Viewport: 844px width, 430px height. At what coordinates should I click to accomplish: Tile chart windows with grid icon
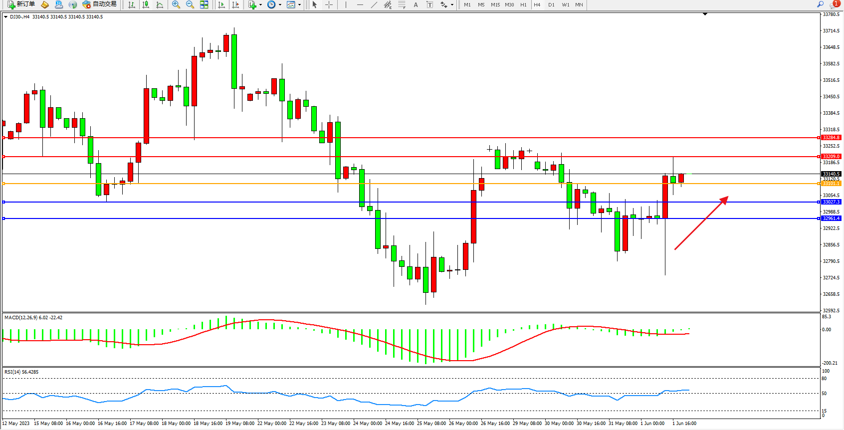tap(204, 4)
